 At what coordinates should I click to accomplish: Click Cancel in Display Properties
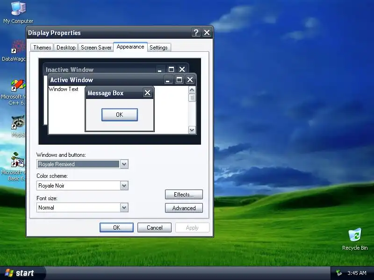(154, 227)
